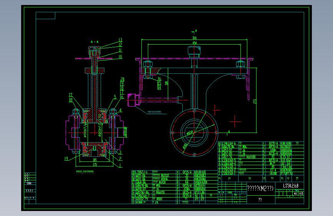Screen dimensions: 333x216
Task: Select the "?????(M2??)" title text
Action: tap(260, 188)
